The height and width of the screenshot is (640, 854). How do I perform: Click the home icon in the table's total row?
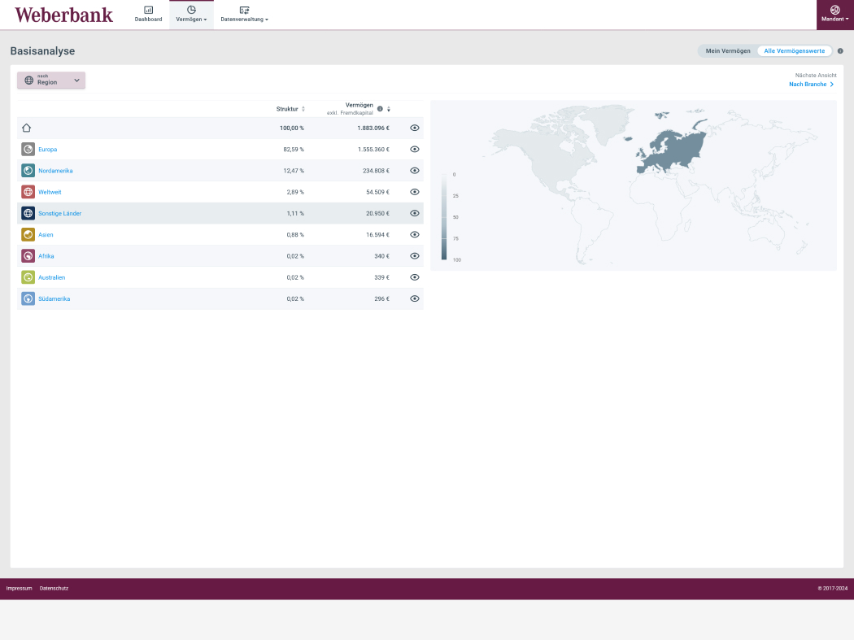[x=27, y=128]
